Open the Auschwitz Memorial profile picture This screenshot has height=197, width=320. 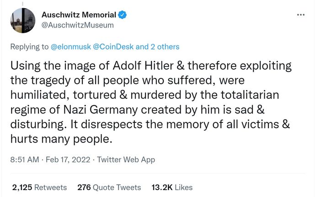(x=23, y=21)
